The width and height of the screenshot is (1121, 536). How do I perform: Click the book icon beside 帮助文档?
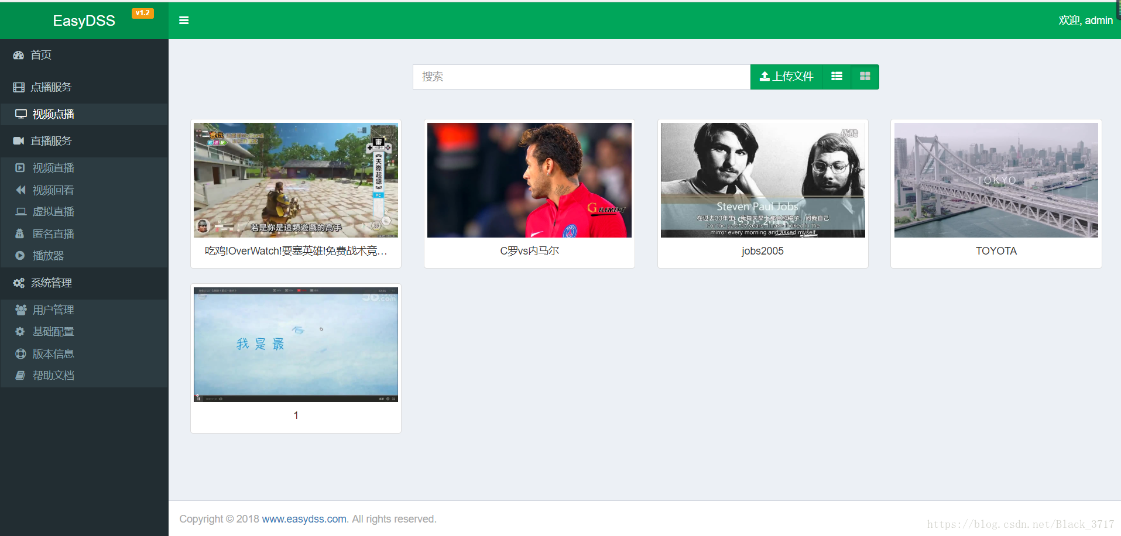coord(20,376)
